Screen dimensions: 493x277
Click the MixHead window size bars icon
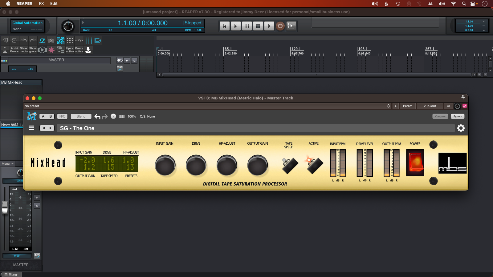[x=122, y=116]
